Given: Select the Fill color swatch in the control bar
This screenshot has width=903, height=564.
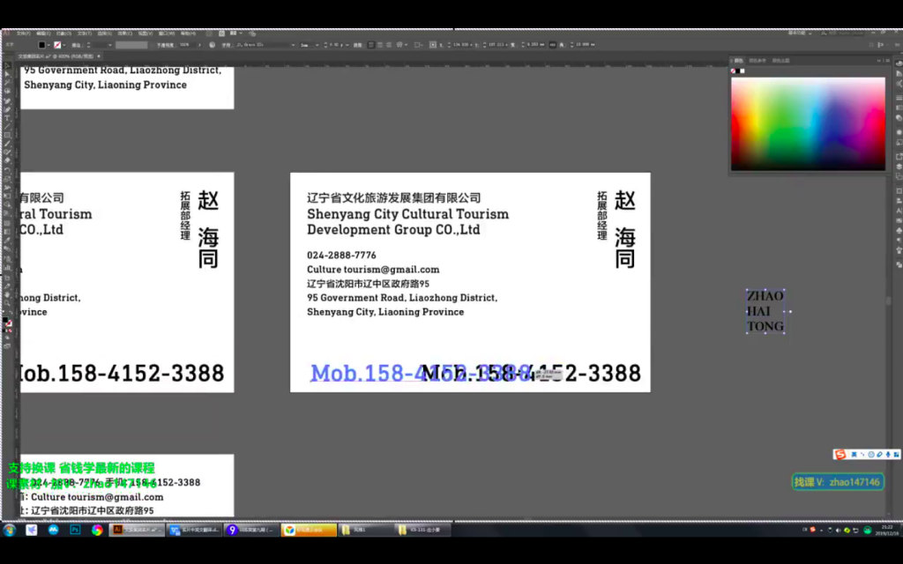Looking at the screenshot, I should point(40,43).
